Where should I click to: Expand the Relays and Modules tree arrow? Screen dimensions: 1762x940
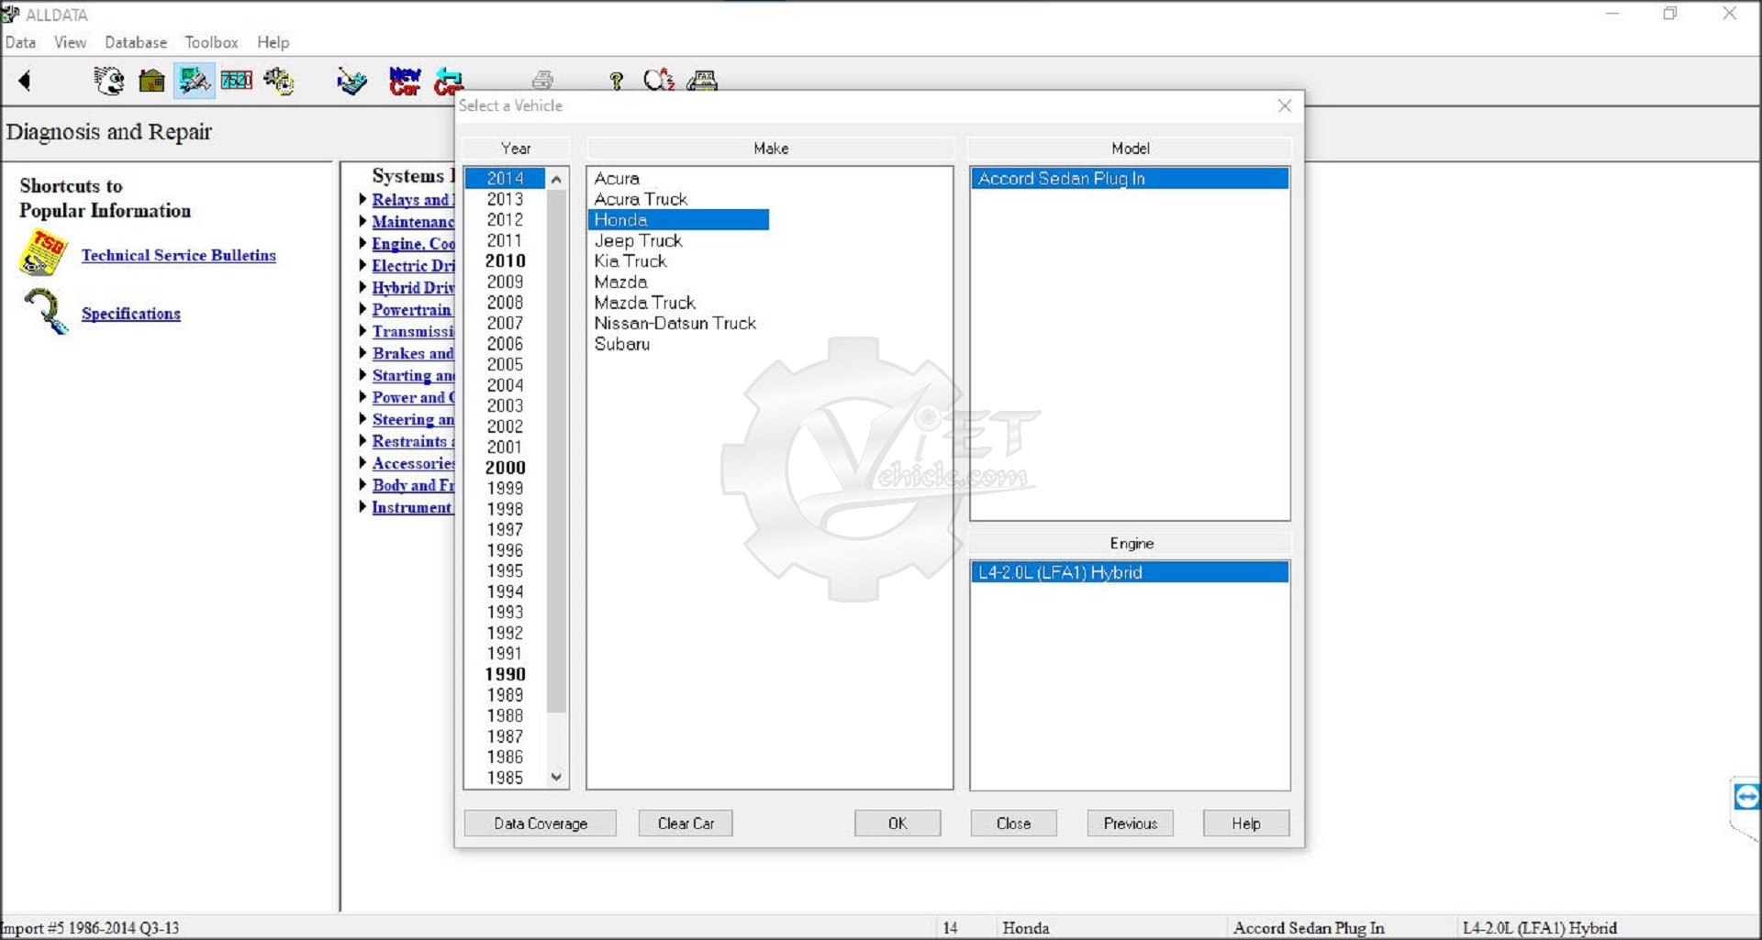click(362, 198)
